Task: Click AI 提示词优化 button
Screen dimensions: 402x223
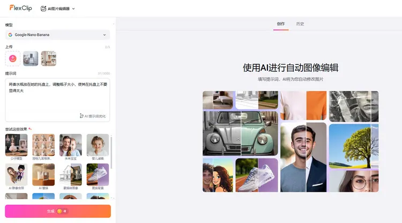Action: coord(93,116)
